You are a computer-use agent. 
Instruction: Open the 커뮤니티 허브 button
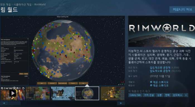[182, 9]
